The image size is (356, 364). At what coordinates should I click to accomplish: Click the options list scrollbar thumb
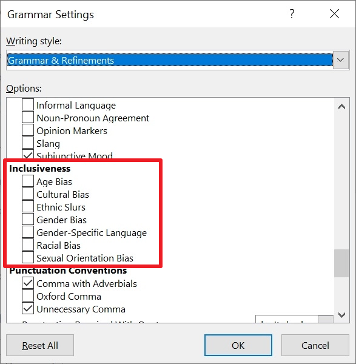click(341, 263)
